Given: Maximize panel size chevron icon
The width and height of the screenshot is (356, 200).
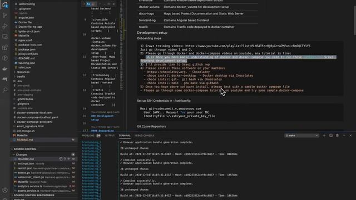Looking at the screenshot, I should click(344, 136).
